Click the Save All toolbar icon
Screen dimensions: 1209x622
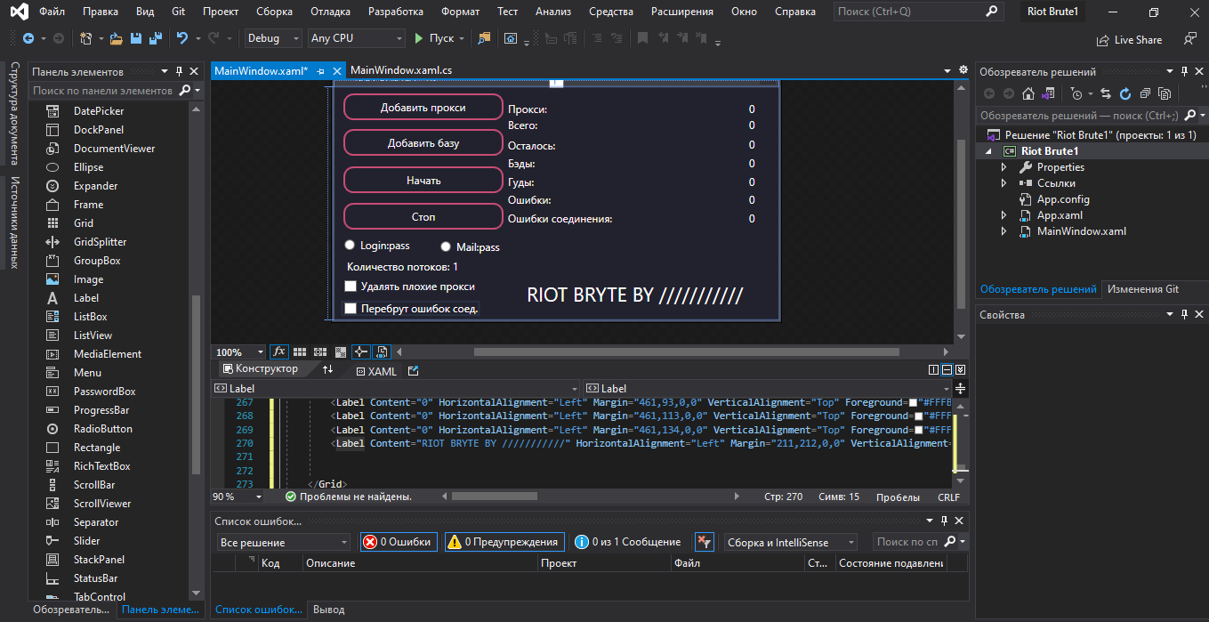(156, 39)
